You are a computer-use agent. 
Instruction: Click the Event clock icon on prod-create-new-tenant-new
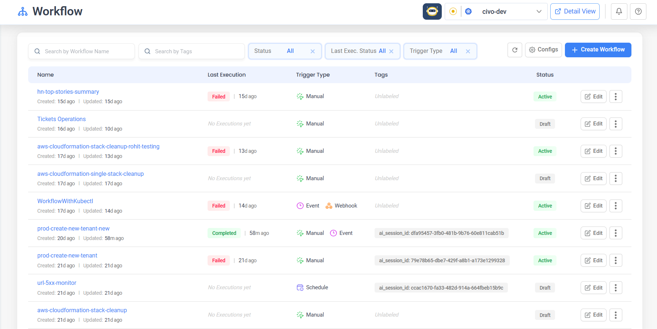334,233
